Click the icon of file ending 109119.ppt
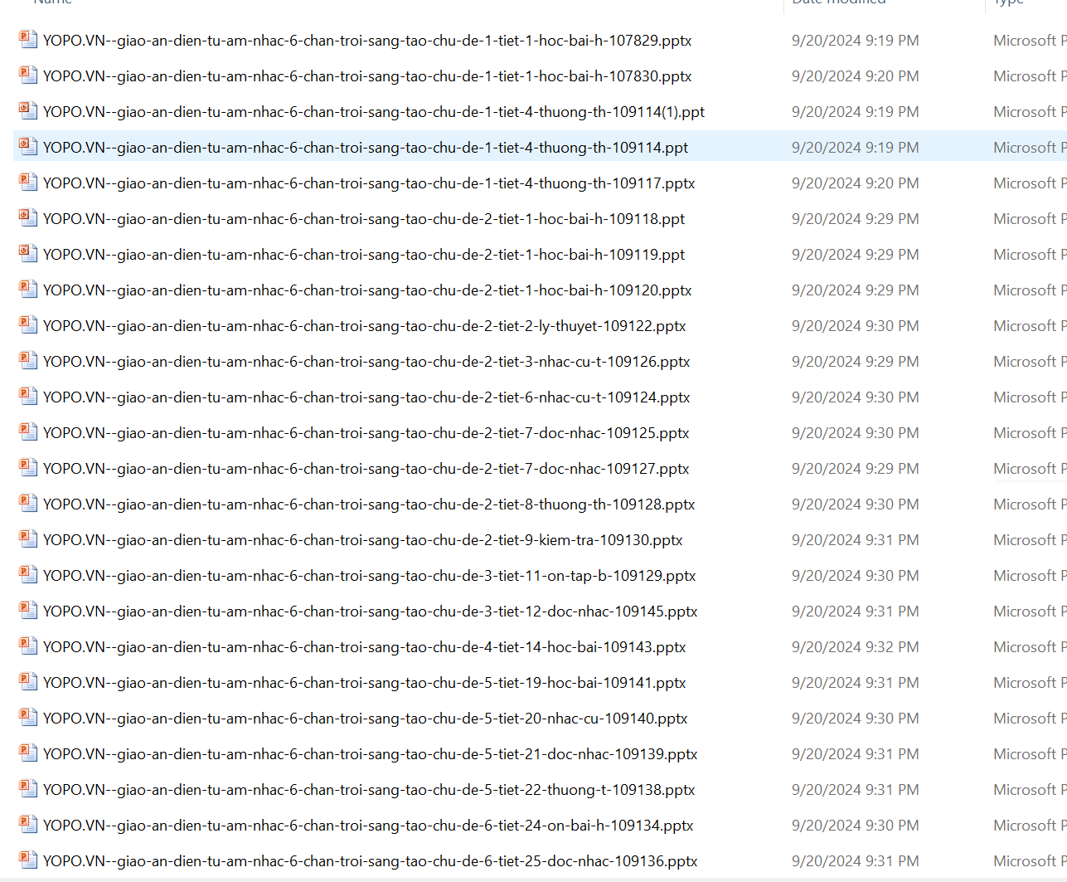 28,254
